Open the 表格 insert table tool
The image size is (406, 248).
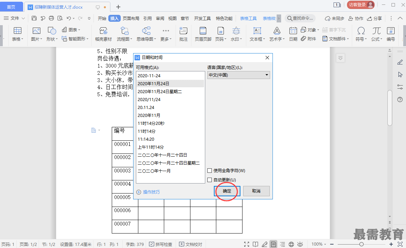(x=17, y=34)
